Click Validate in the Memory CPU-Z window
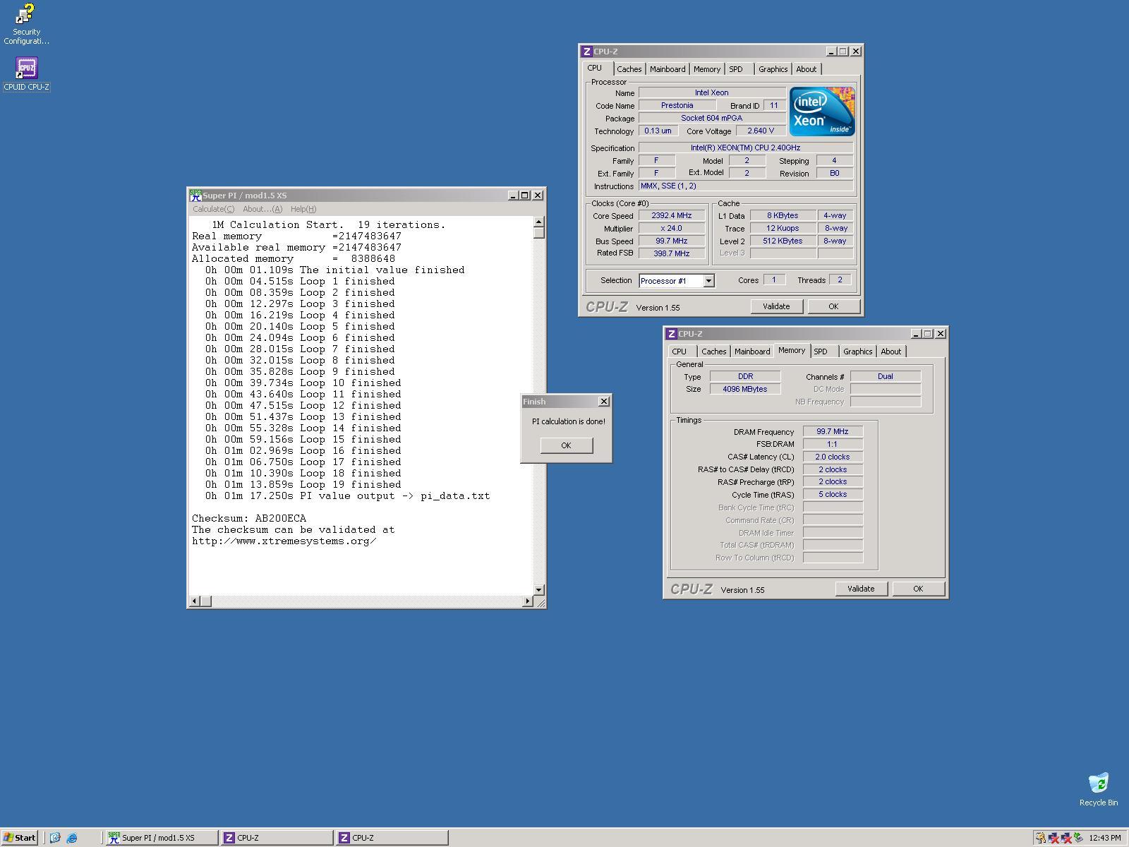The width and height of the screenshot is (1129, 847). coord(861,589)
